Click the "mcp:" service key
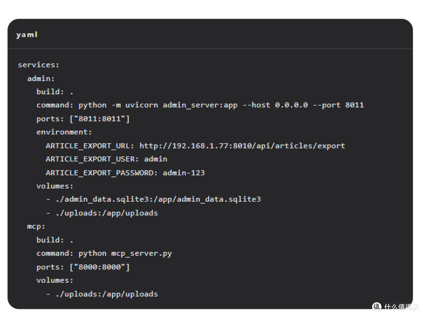This screenshot has height=316, width=423. (36, 226)
